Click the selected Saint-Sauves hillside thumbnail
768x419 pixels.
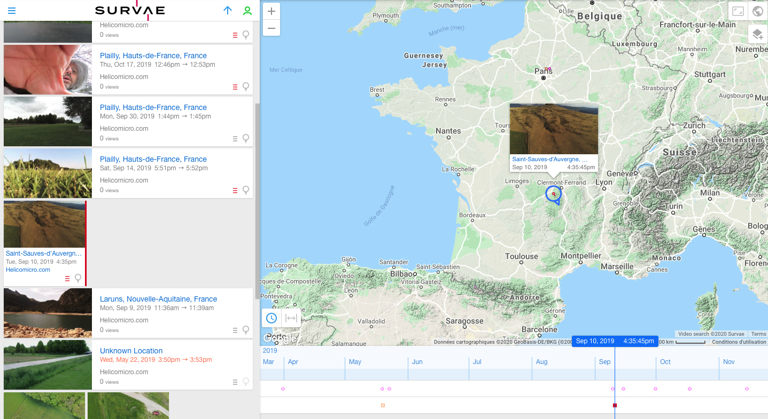(x=44, y=224)
